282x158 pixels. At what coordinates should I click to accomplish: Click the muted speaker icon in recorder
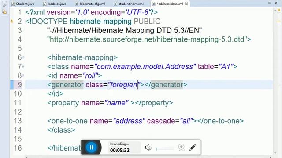(x=148, y=147)
